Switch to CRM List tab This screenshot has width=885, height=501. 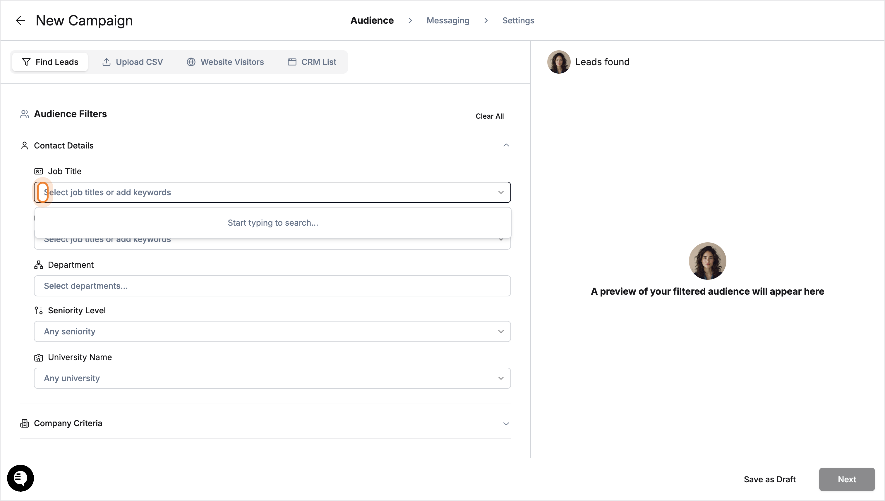312,62
